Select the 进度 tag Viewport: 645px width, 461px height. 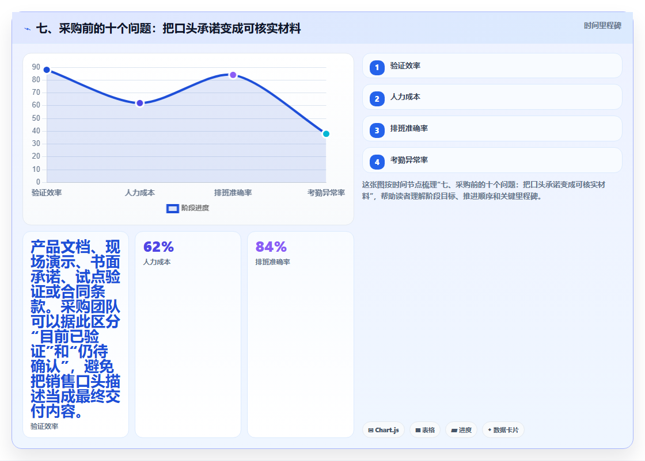pyautogui.click(x=461, y=430)
